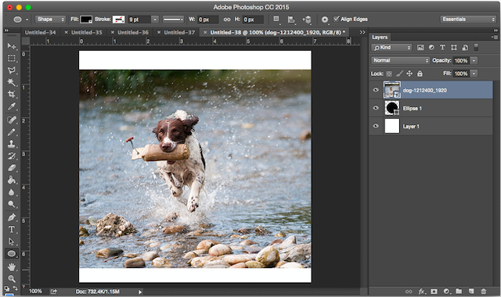Select the Pen tool
Screen dimensions: 501x297
(x=12, y=217)
